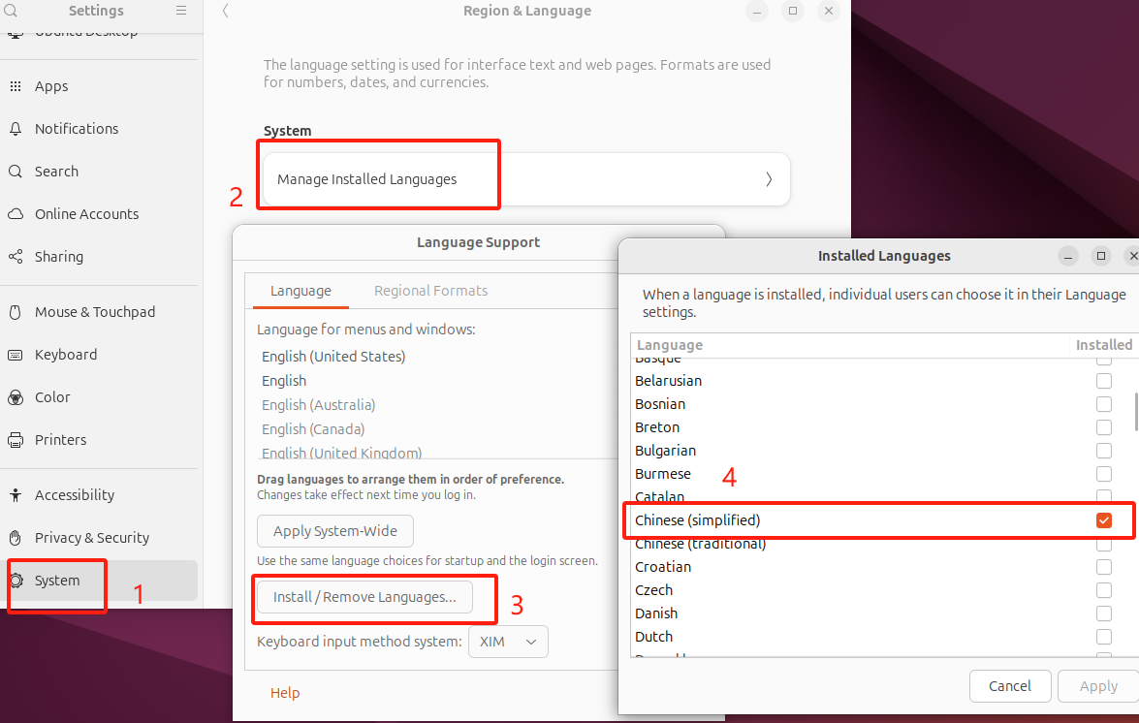Select the System item in sidebar
The width and height of the screenshot is (1139, 723).
coord(58,581)
